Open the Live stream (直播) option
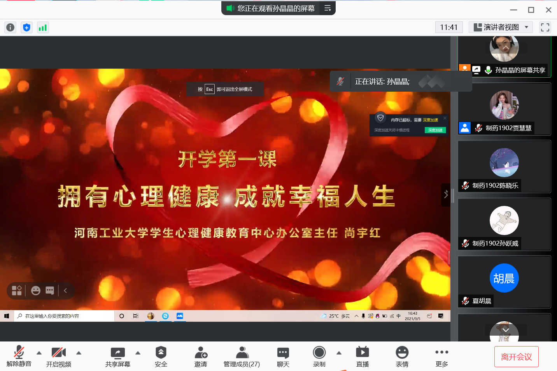Viewport: 557px width, 371px height. tap(362, 357)
